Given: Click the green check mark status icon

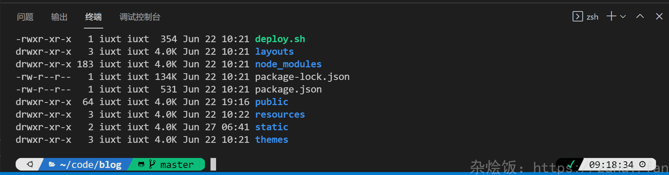Looking at the screenshot, I should [x=571, y=164].
